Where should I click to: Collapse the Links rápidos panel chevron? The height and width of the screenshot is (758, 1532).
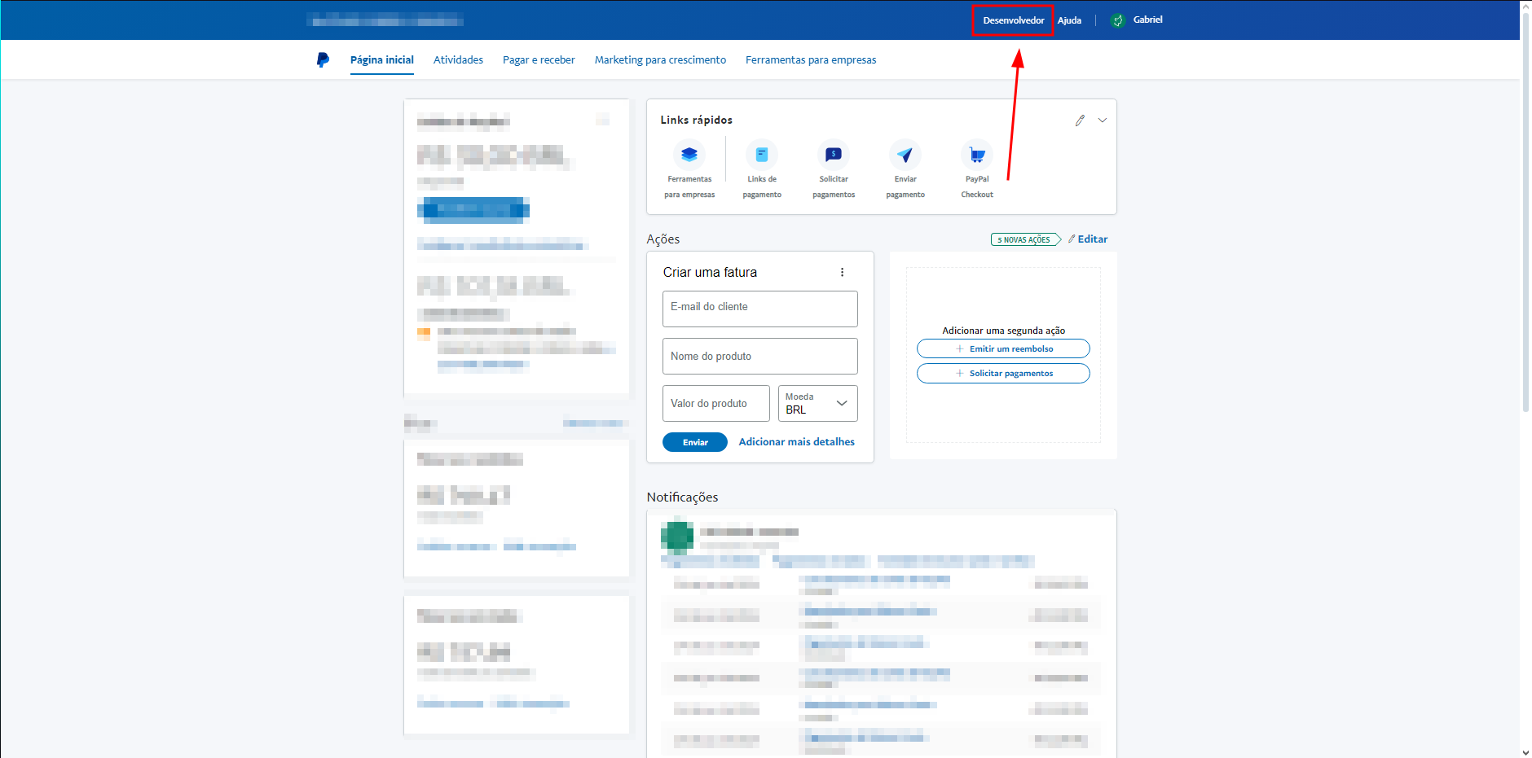click(x=1103, y=120)
